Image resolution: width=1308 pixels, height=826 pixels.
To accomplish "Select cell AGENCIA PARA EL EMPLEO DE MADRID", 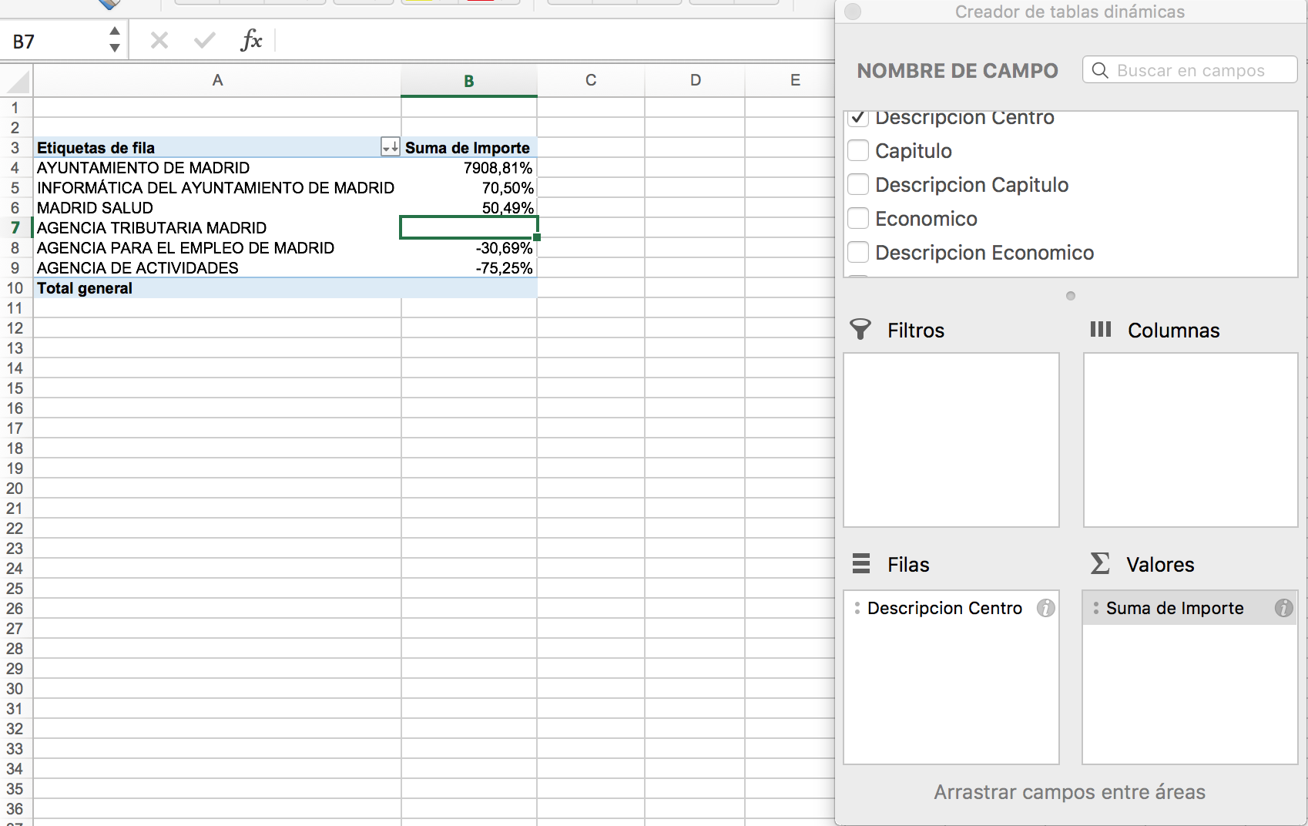I will tap(217, 248).
